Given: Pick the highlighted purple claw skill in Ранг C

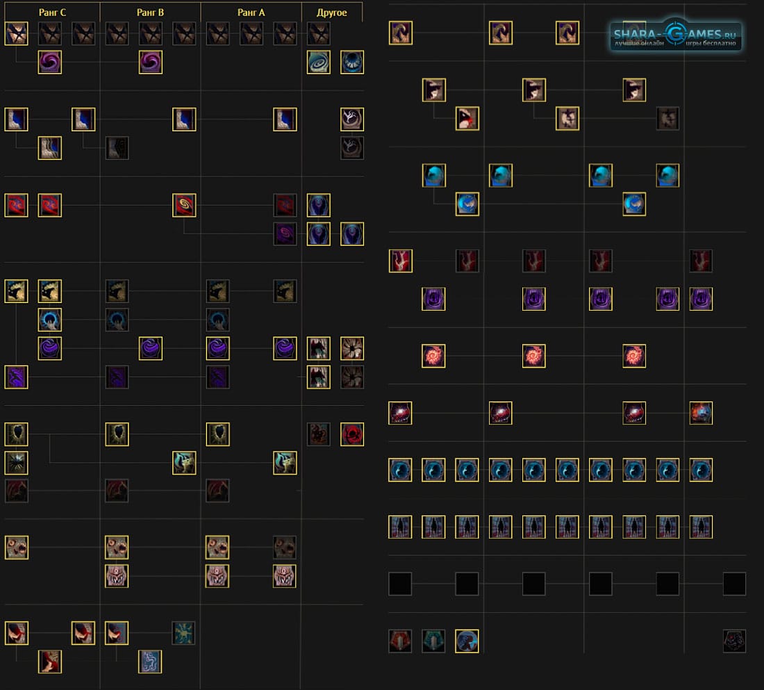Looking at the screenshot, I should tap(16, 377).
